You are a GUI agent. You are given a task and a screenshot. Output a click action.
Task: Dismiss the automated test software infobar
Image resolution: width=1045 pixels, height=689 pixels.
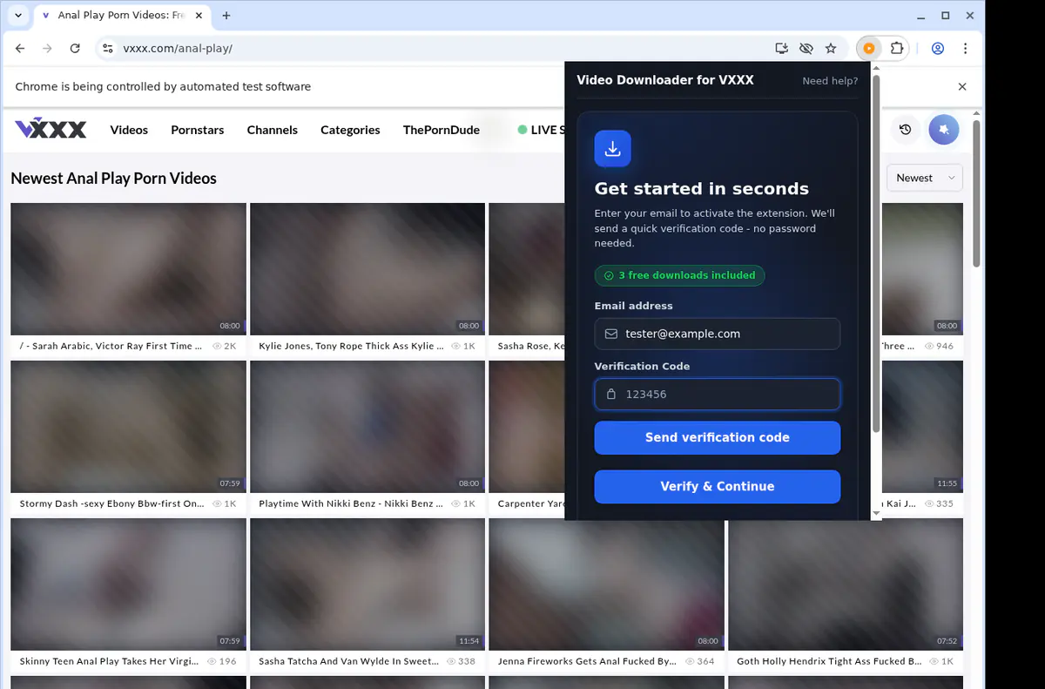point(962,87)
